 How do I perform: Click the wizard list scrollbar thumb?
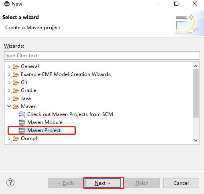click(196, 93)
